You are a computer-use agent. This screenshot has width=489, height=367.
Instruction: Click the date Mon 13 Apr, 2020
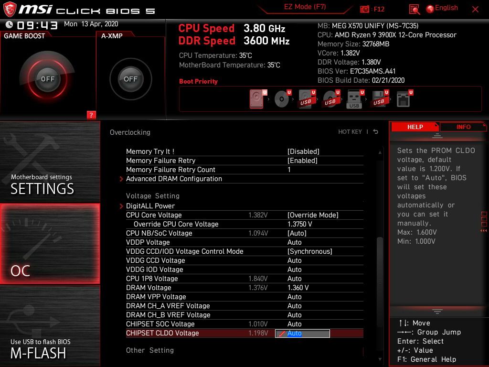tap(91, 24)
